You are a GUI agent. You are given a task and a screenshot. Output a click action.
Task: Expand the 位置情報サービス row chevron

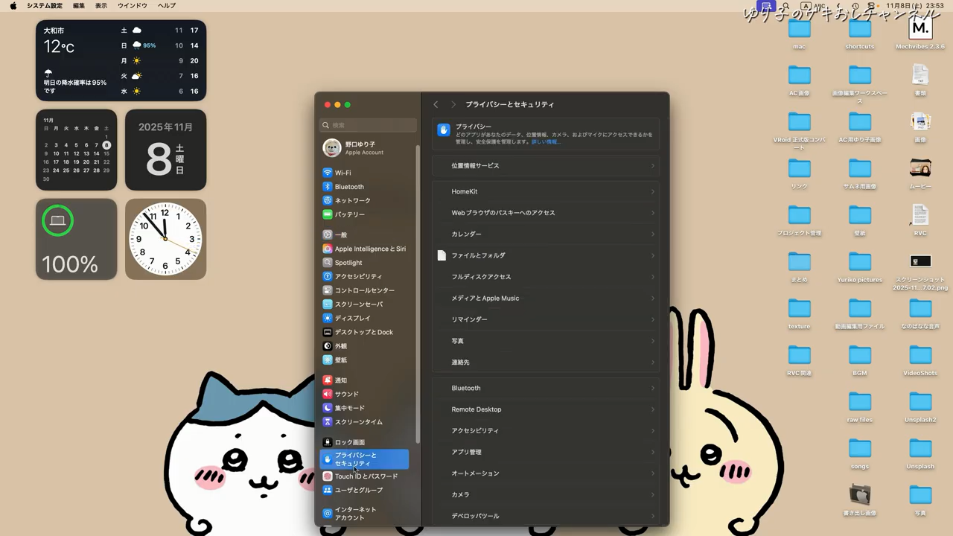(x=652, y=166)
